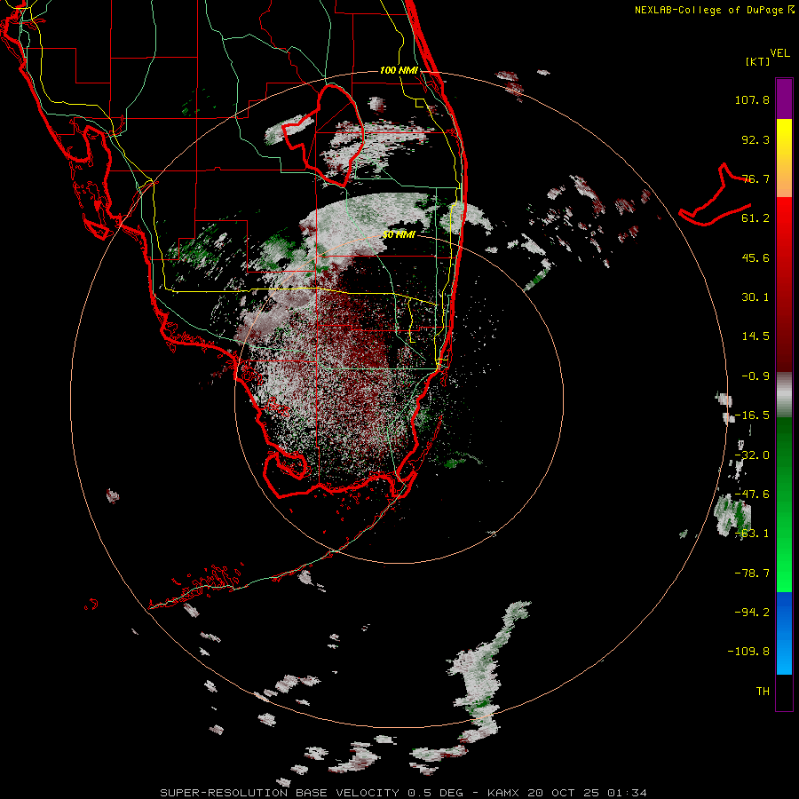Click the 107.8 velocity scale label
The image size is (799, 799).
752,99
